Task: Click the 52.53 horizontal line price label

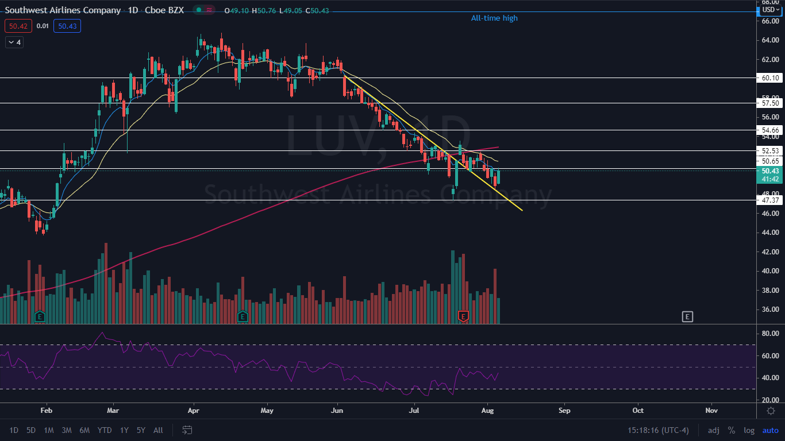Action: coord(770,151)
